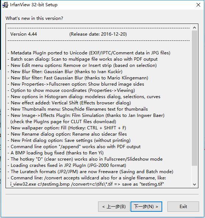The image size is (205, 218).
Task: Click the IrfanView setup title bar icon
Action: [5, 5]
